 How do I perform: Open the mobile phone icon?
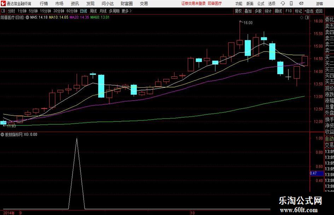291,4
